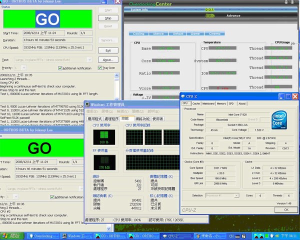Click green square tray icon

pos(266,236)
